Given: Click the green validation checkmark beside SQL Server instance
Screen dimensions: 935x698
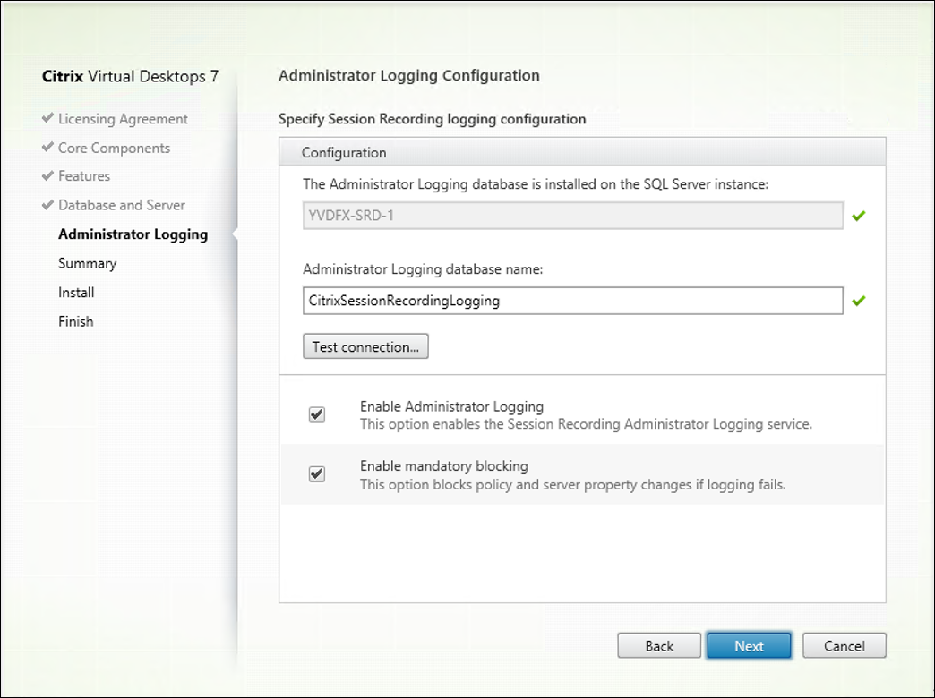Looking at the screenshot, I should coord(857,215).
